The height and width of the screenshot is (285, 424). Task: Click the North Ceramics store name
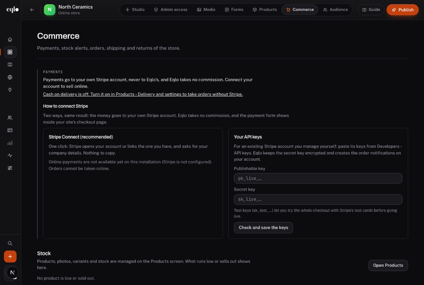[x=76, y=7]
